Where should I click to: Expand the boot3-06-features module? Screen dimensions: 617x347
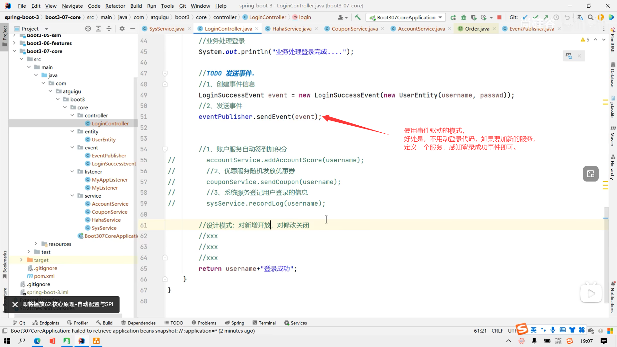(14, 43)
